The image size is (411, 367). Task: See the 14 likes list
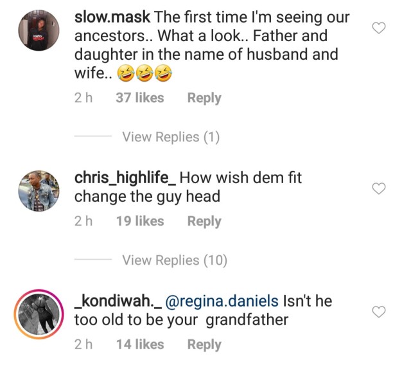coord(139,345)
